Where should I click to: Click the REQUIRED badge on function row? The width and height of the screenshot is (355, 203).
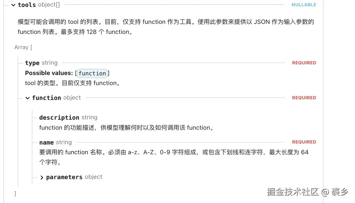pyautogui.click(x=304, y=98)
